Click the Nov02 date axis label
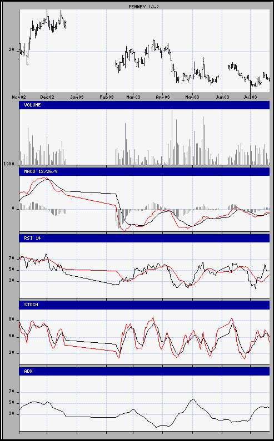The height and width of the screenshot is (441, 274). coord(19,97)
